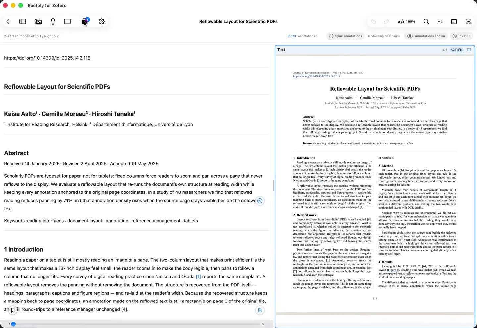This screenshot has height=328, width=477.
Task: Click the PDF page thumbnail title
Action: click(x=375, y=89)
